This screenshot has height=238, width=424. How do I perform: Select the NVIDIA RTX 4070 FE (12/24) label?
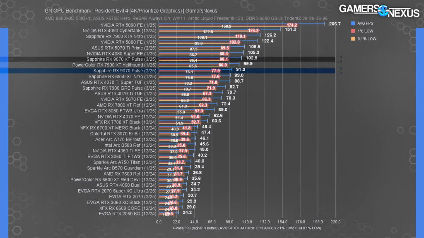pyautogui.click(x=127, y=117)
